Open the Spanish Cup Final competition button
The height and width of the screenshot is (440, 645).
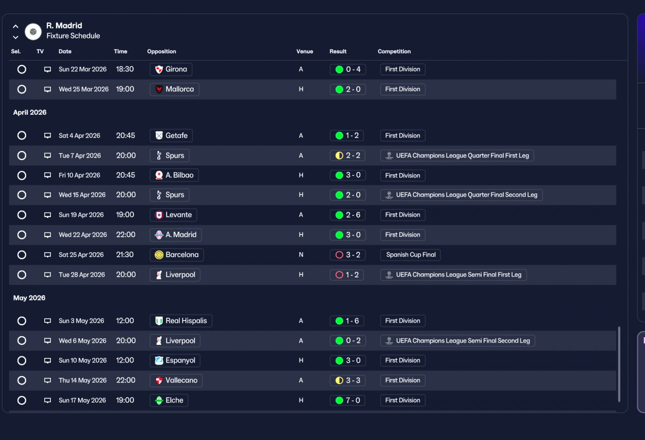pos(411,255)
